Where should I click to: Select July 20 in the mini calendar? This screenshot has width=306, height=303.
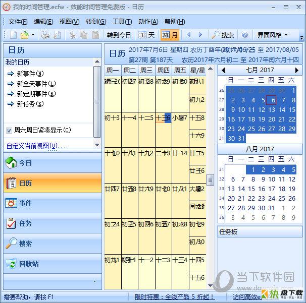(x=272, y=119)
